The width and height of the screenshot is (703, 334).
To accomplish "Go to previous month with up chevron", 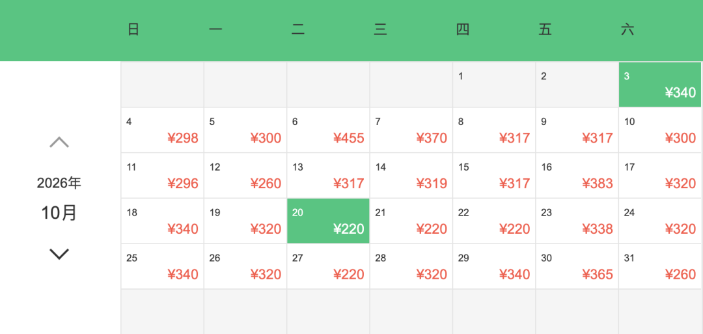I will coord(59,142).
